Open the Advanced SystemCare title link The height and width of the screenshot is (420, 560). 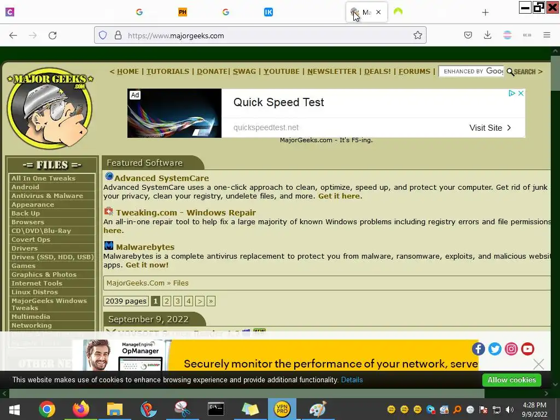(x=161, y=178)
